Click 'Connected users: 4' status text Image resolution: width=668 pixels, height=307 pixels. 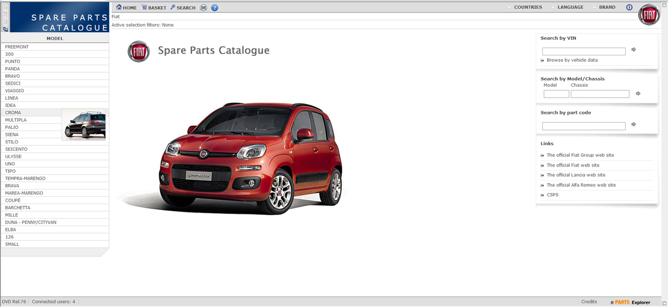(x=53, y=302)
